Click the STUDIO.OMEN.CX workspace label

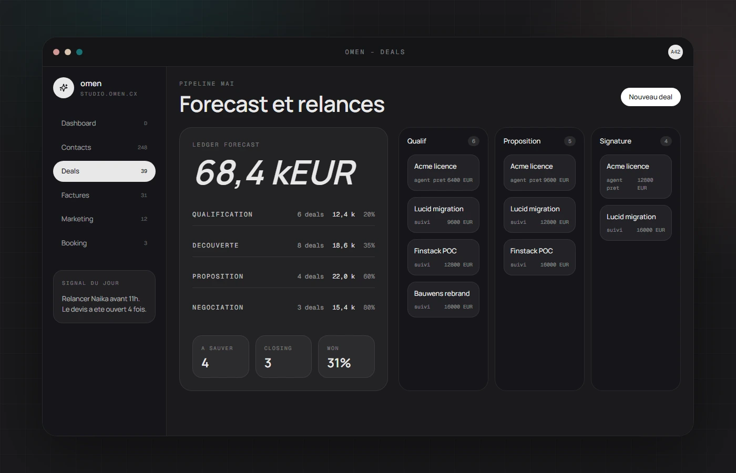click(109, 94)
